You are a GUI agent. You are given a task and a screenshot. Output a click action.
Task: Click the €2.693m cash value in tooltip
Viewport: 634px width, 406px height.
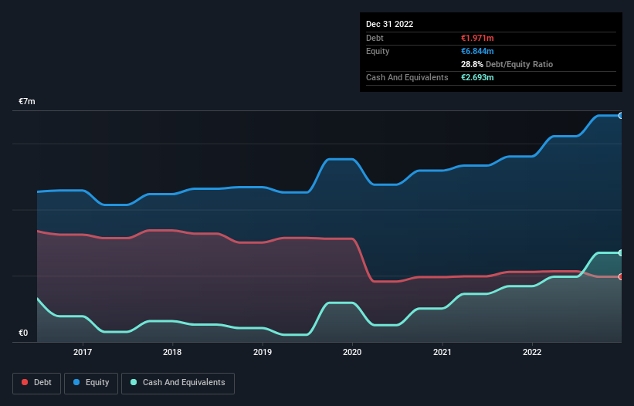[477, 77]
